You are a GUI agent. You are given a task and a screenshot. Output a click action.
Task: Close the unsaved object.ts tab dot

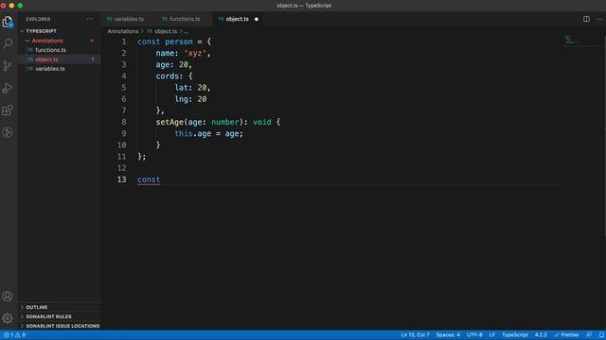pos(257,19)
